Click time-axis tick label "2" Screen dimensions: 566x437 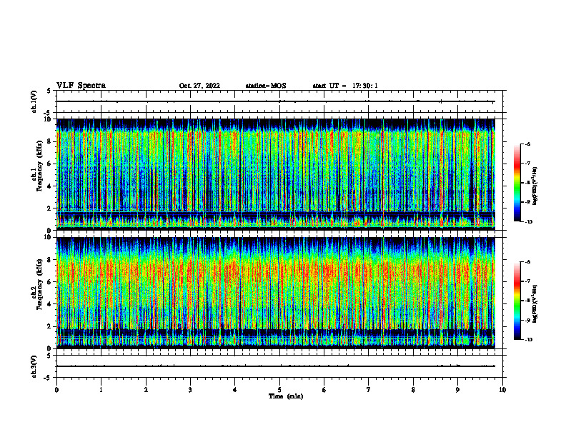click(x=146, y=390)
